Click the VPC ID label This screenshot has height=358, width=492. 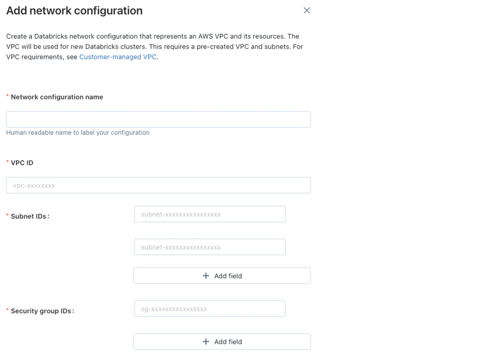tap(22, 163)
